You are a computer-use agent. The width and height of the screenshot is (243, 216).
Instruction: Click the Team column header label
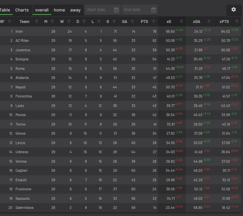pyautogui.click(x=25, y=22)
